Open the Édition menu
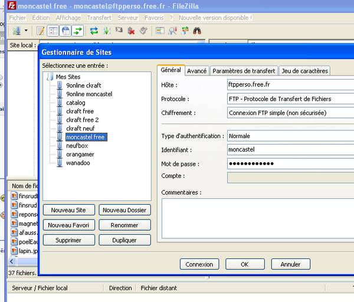The height and width of the screenshot is (302, 354). 41,18
